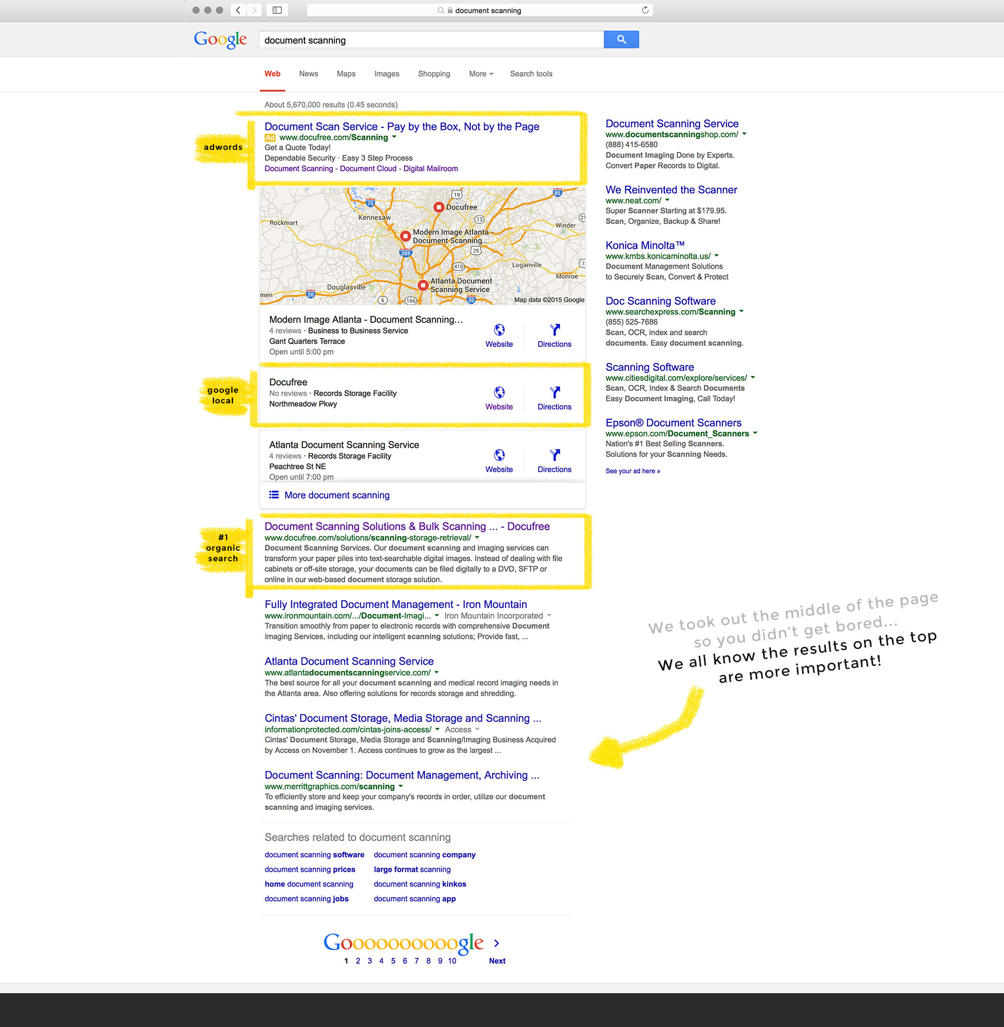The height and width of the screenshot is (1027, 1004).
Task: Go to results page 10
Action: click(452, 961)
